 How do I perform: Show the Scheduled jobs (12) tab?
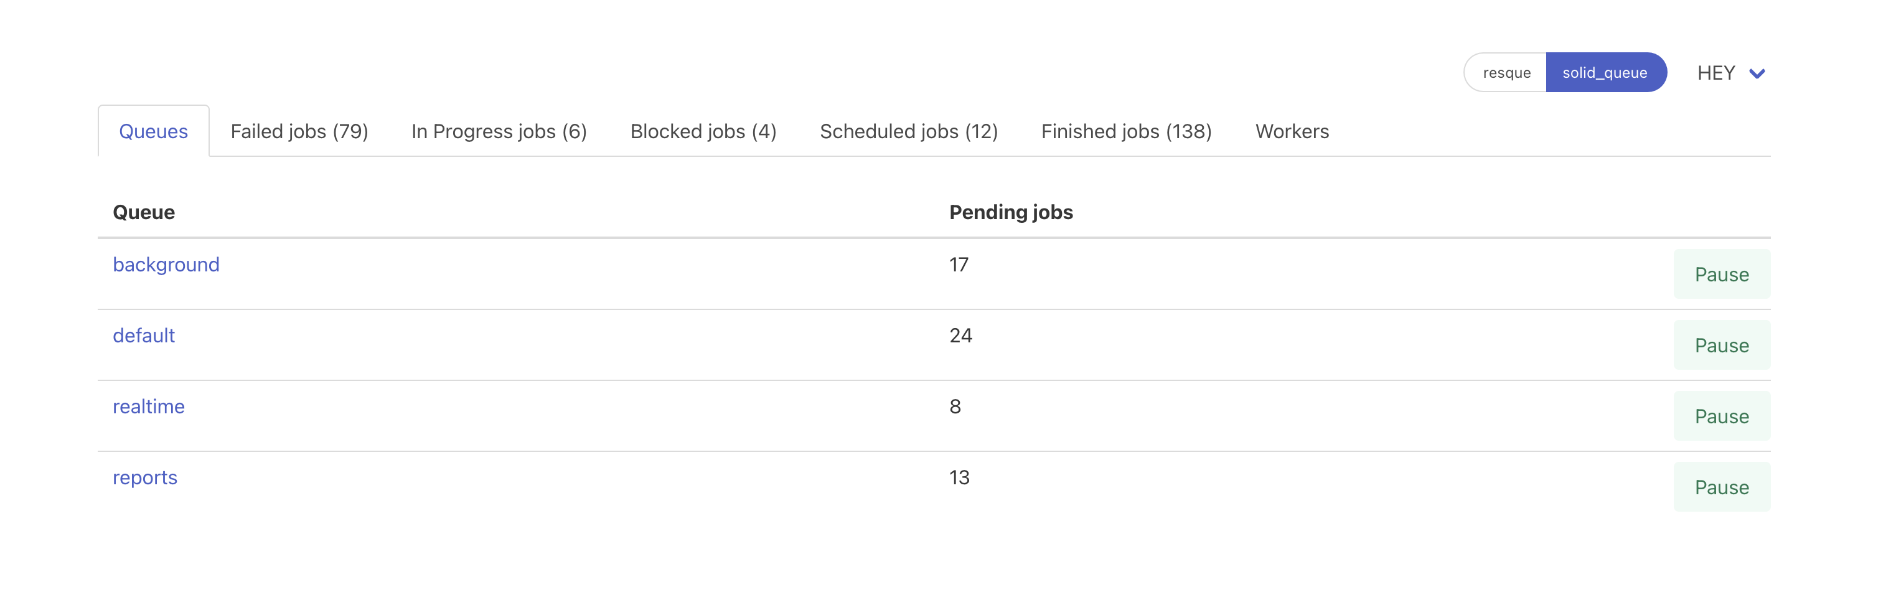tap(908, 132)
